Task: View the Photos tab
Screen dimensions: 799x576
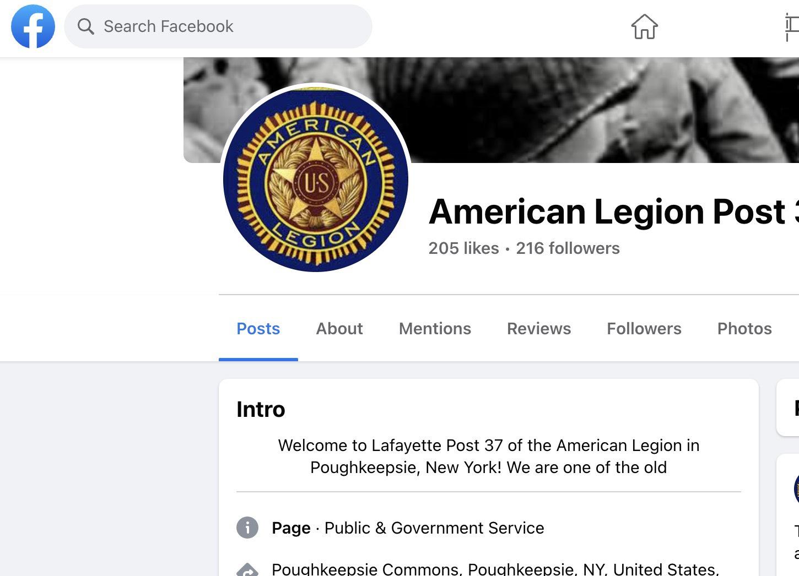Action: 744,329
